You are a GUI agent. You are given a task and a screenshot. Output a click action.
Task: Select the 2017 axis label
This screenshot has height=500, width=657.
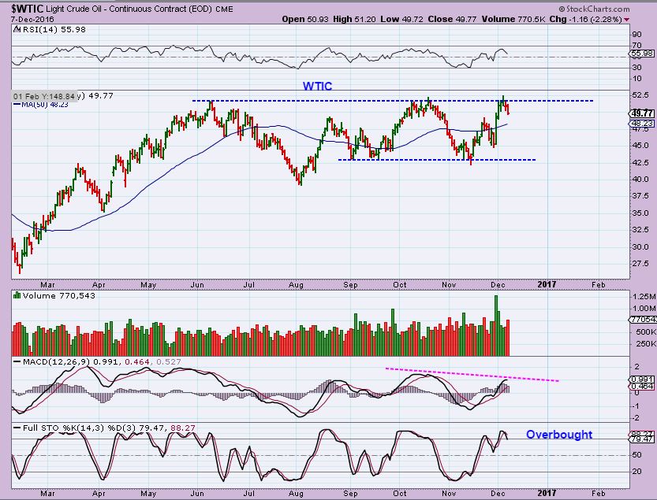point(547,284)
